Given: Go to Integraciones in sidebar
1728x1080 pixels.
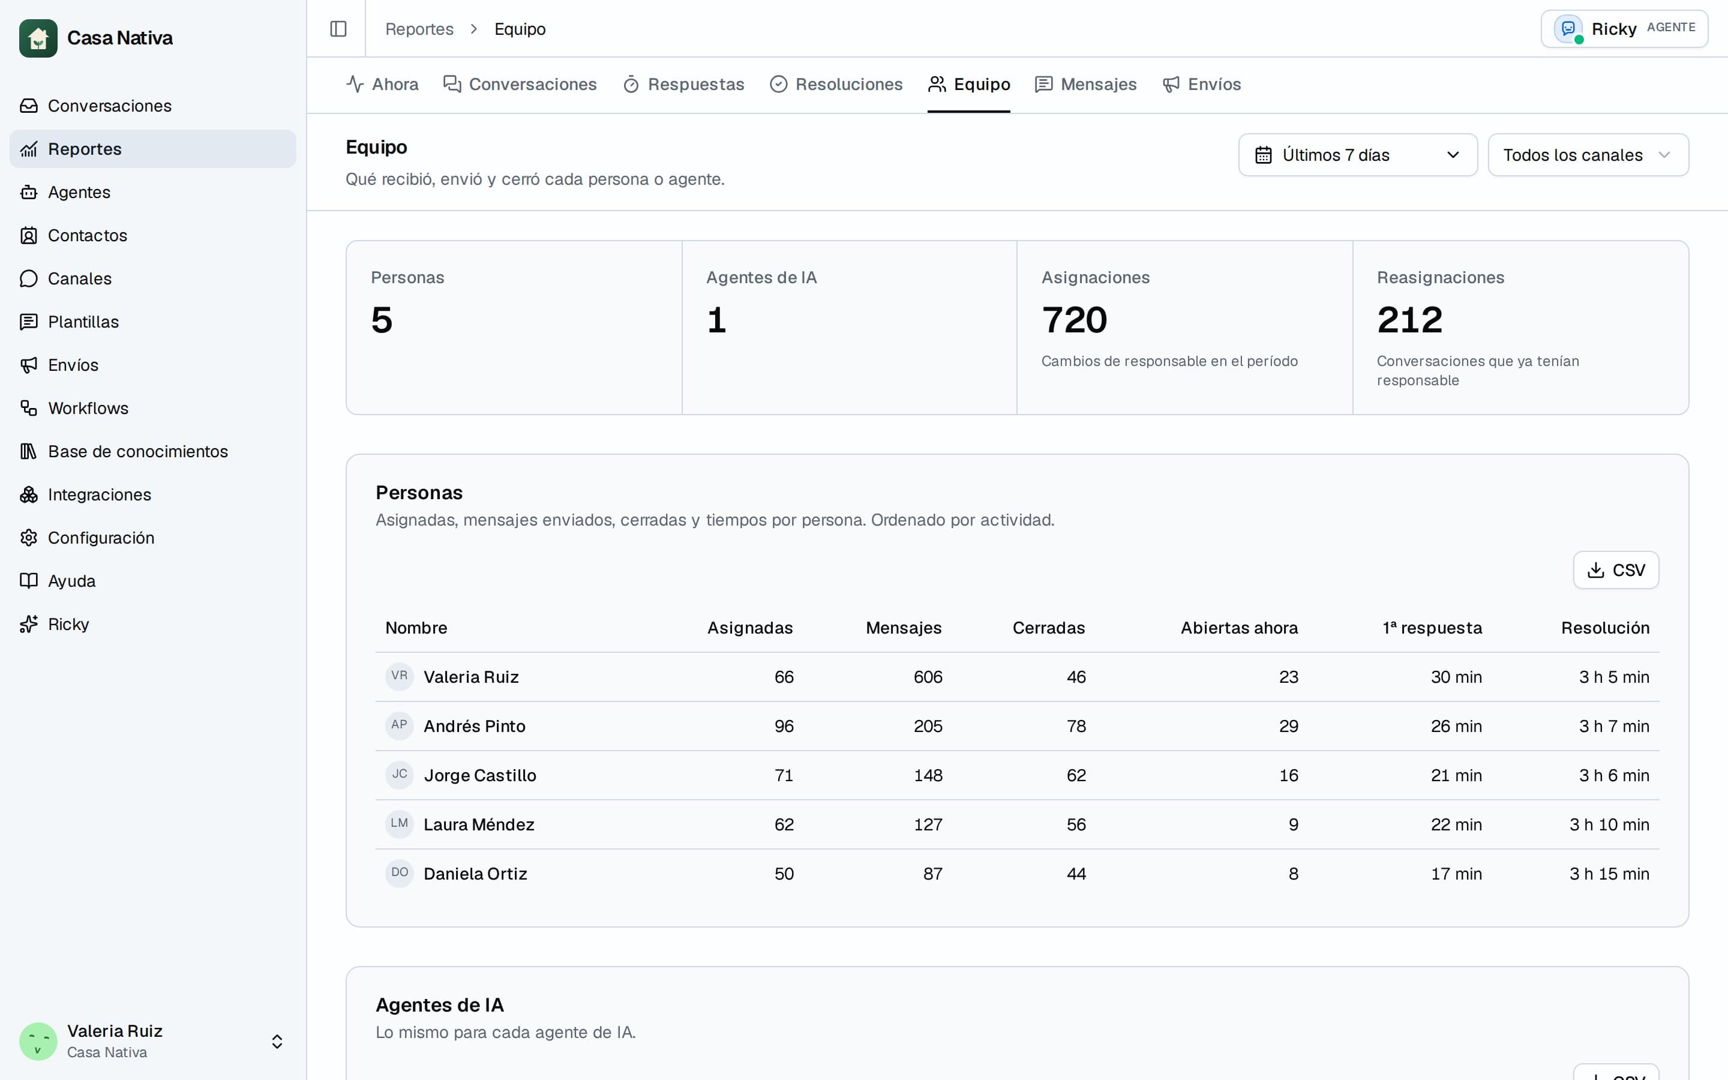Looking at the screenshot, I should click(153, 495).
